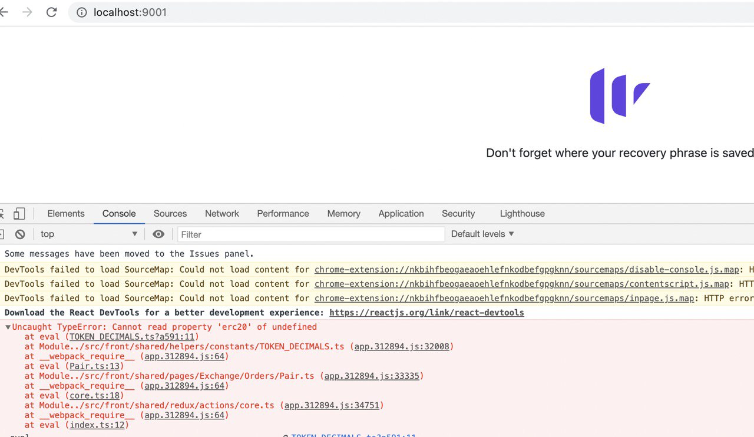Open the Pair.ts:13 source link

pyautogui.click(x=95, y=366)
